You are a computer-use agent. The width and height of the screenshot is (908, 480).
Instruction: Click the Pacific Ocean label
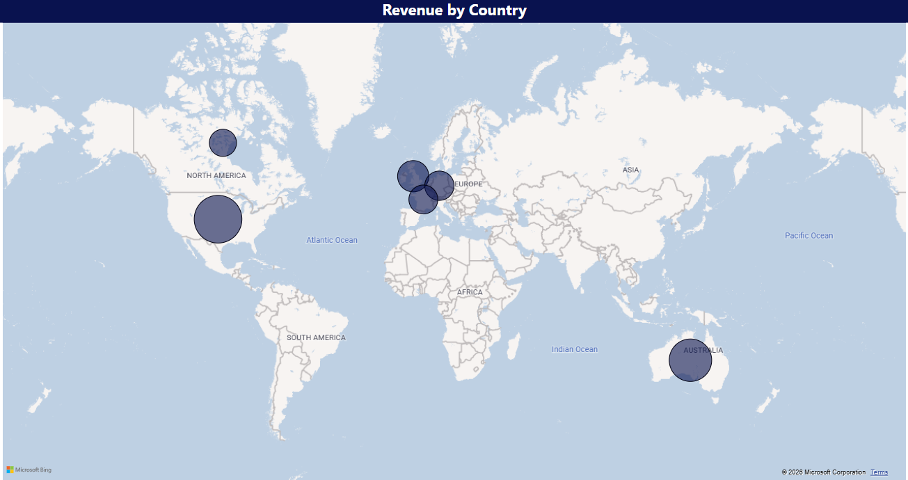click(x=809, y=235)
